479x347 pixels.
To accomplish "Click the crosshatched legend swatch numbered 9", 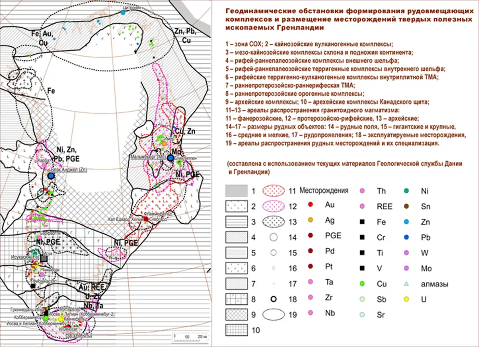I will [x=236, y=315].
